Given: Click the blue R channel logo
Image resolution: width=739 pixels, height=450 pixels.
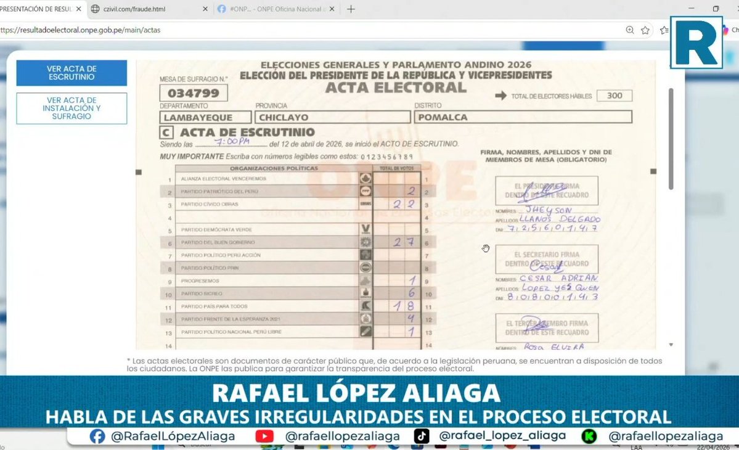Looking at the screenshot, I should (x=697, y=43).
